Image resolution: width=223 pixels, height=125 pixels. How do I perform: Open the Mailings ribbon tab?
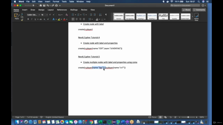click(74, 10)
